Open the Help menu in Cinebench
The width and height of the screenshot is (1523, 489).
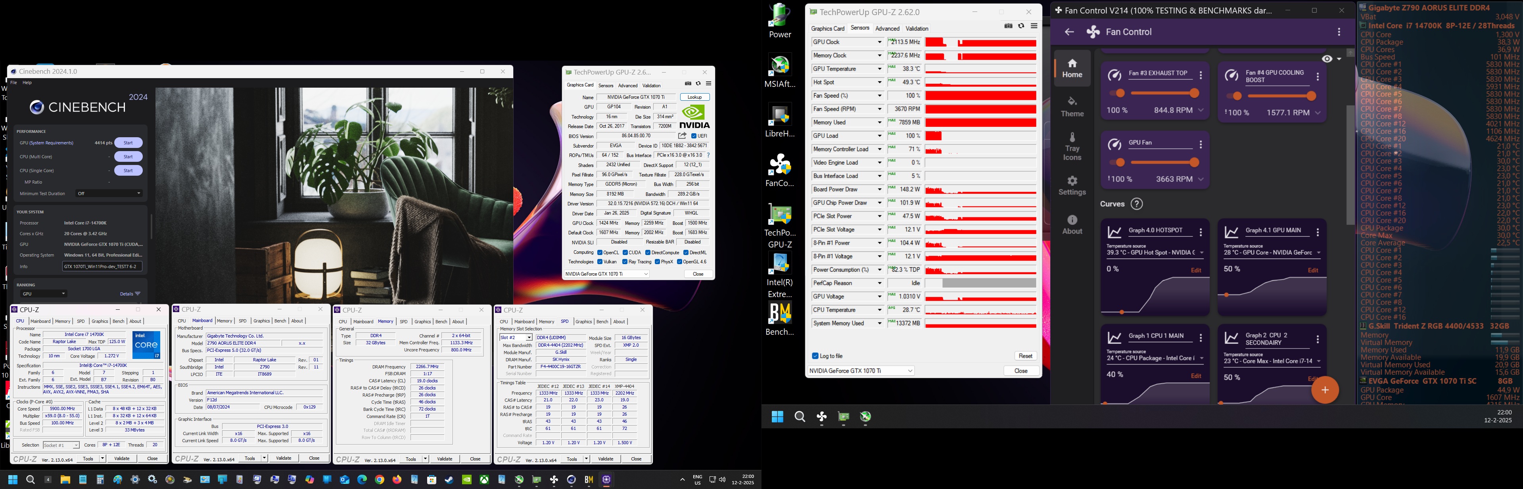27,83
